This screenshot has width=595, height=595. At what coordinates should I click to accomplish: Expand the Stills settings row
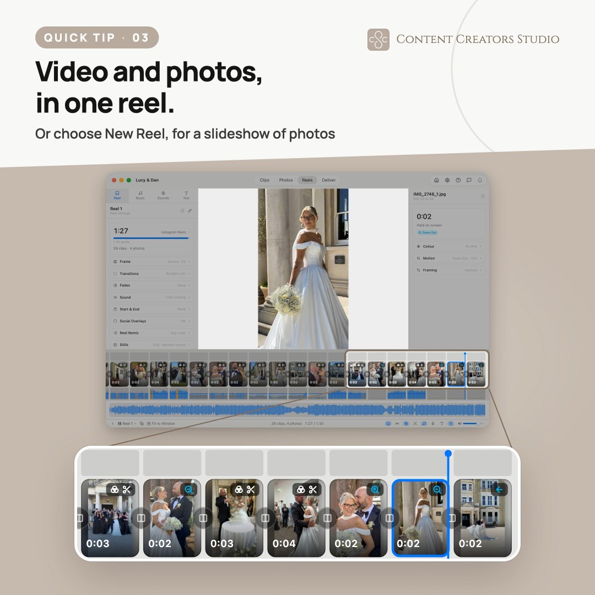pos(152,344)
